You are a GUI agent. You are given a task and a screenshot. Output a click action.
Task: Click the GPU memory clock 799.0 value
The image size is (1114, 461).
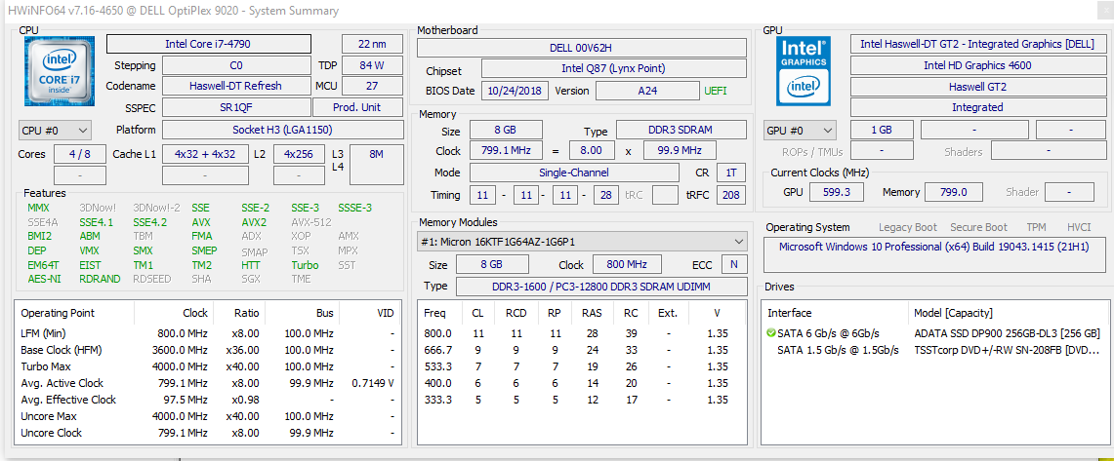(954, 191)
